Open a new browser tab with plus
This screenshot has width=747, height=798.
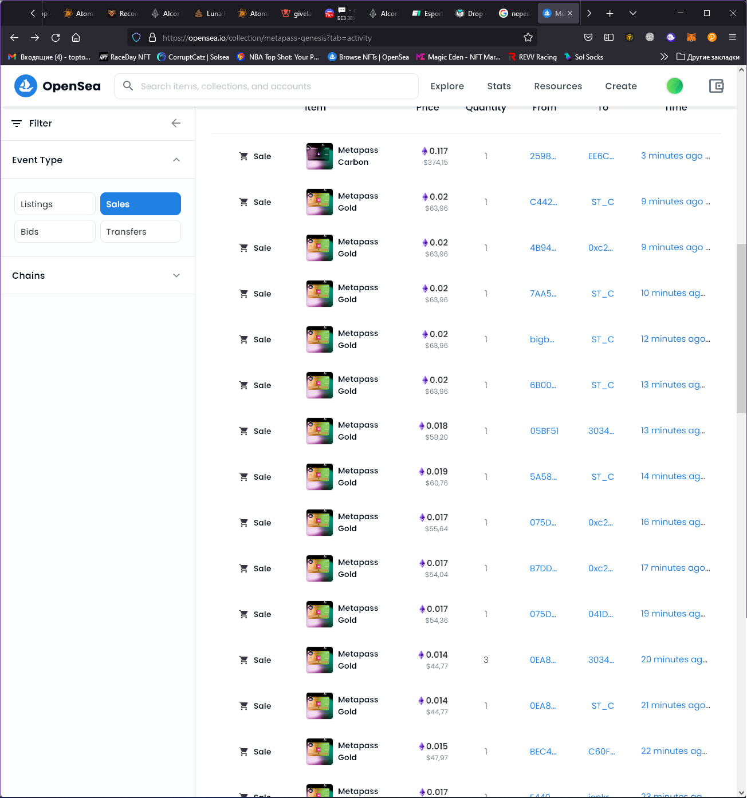coord(610,13)
